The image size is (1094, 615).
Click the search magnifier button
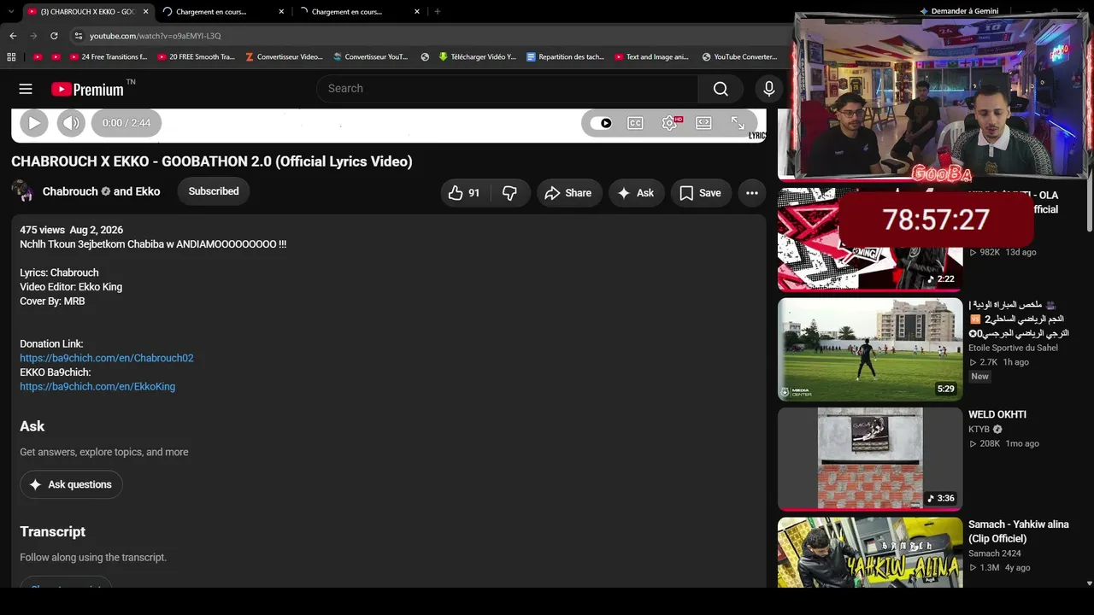[x=721, y=89]
